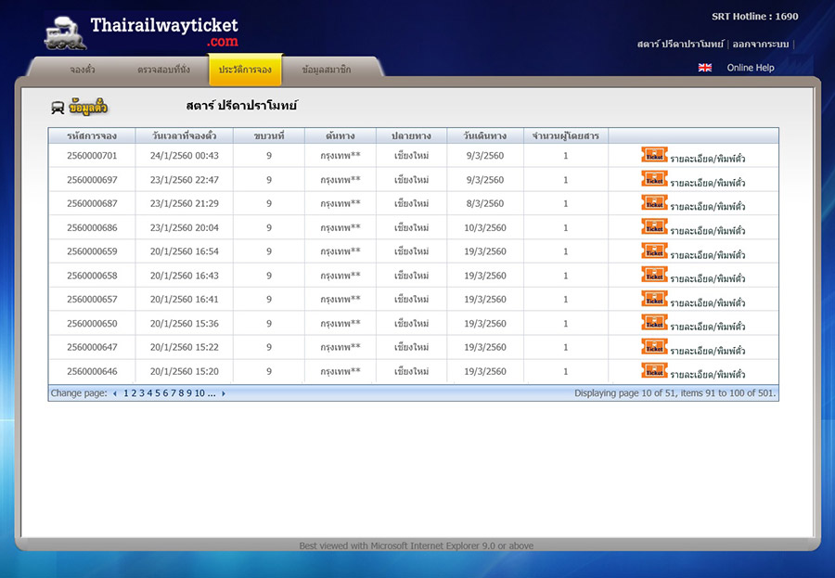Click วันเวลาที่จองตั๋ว column header

(x=185, y=135)
